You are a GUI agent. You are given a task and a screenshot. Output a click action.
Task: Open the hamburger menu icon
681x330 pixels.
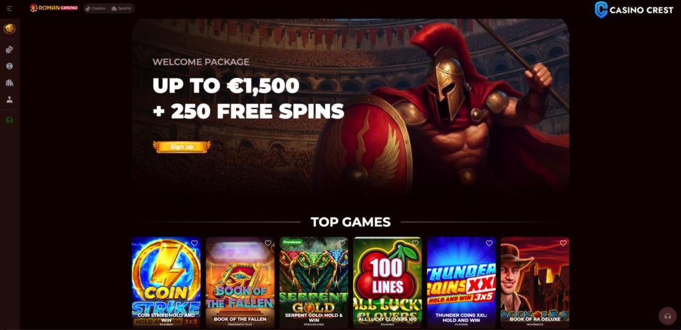pyautogui.click(x=9, y=8)
